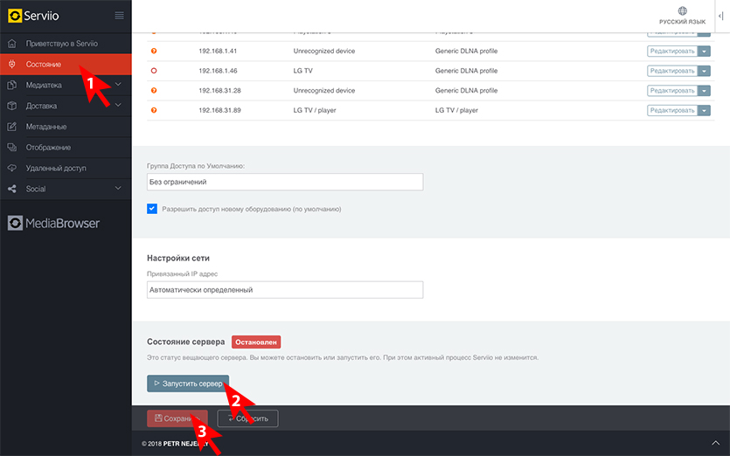Image resolution: width=730 pixels, height=456 pixels.
Task: Expand the Медиатека sidebar section
Action: [119, 85]
